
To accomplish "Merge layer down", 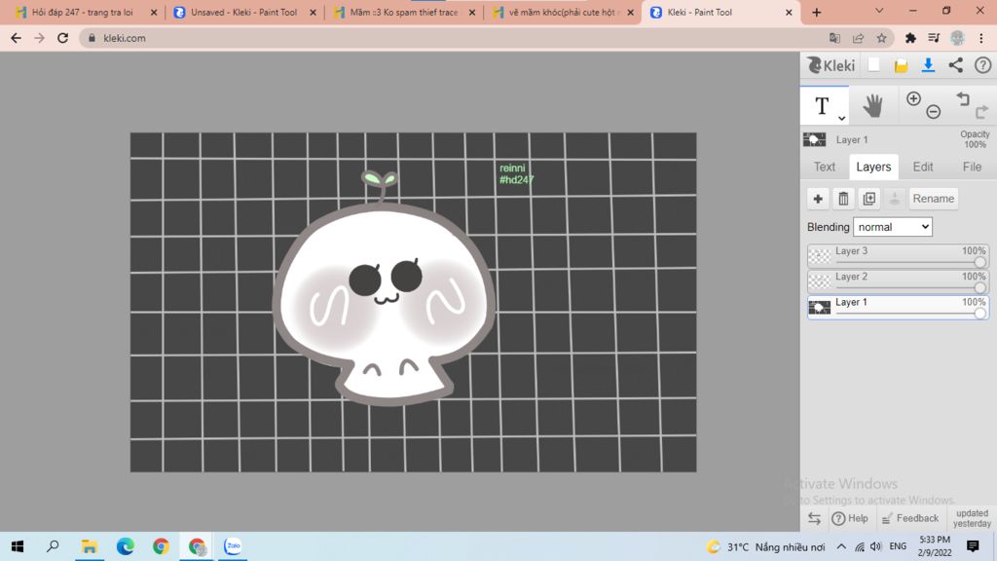I will (x=894, y=199).
